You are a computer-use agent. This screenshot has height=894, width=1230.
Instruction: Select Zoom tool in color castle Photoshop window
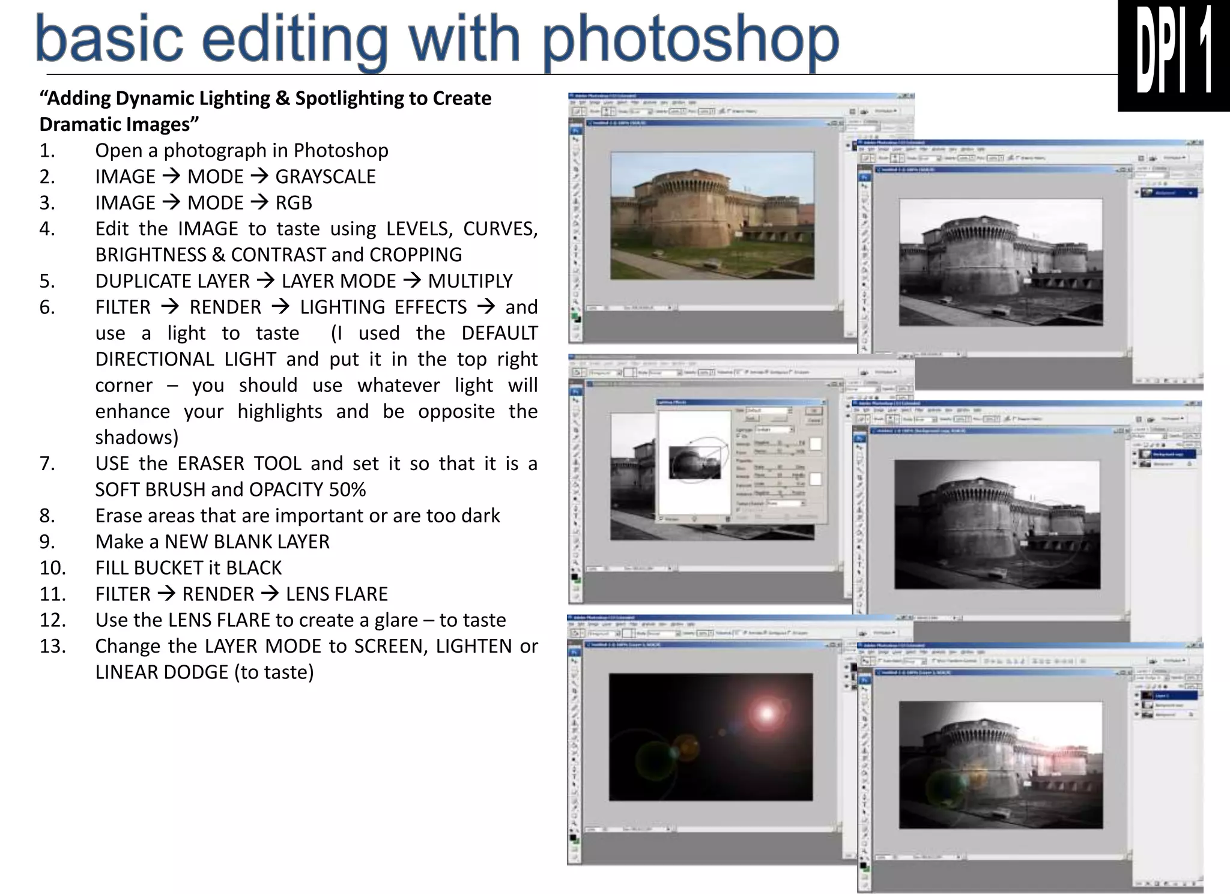click(575, 302)
